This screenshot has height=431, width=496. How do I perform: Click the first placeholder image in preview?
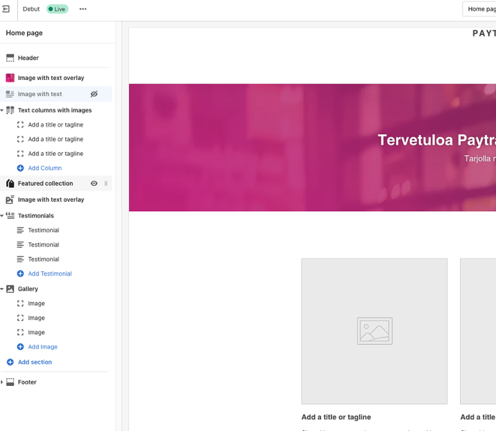click(374, 331)
